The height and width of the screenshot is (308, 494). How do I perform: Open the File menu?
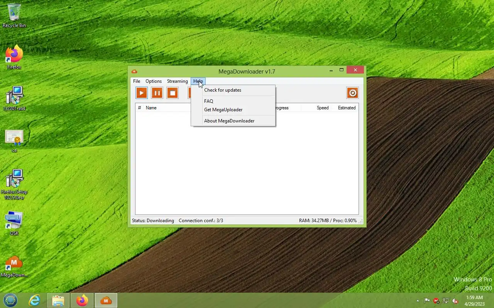[x=137, y=81]
